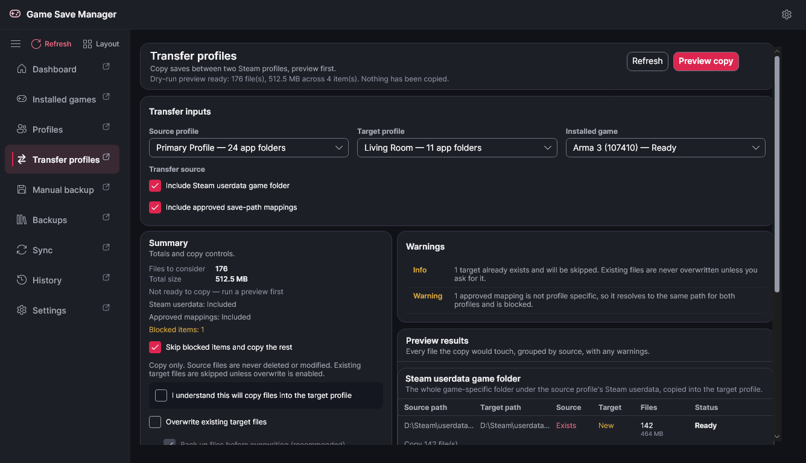Click the Refresh button in Transfer profiles header

tap(647, 61)
